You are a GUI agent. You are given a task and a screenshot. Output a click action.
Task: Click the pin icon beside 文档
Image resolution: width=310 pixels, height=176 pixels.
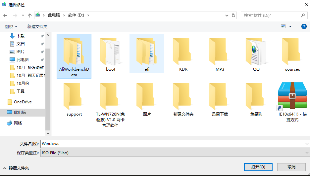42,44
